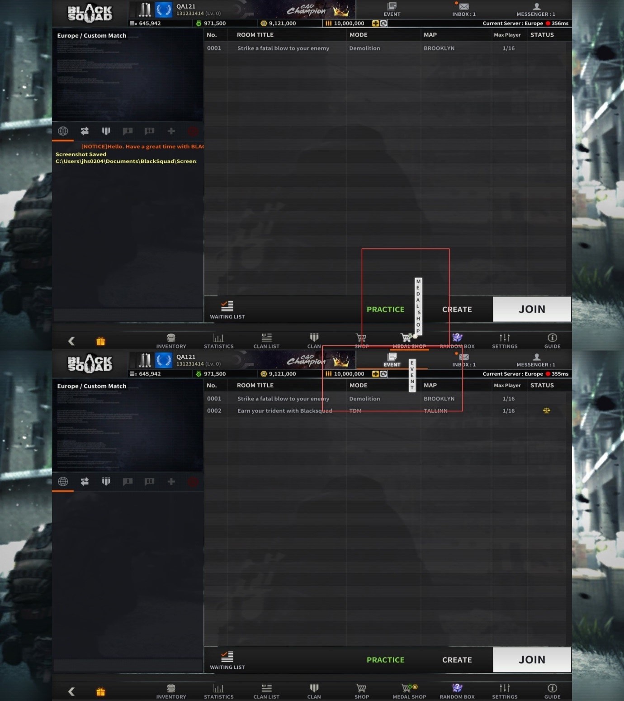This screenshot has width=624, height=701.
Task: Click JOIN in the lower game screen
Action: click(x=532, y=659)
